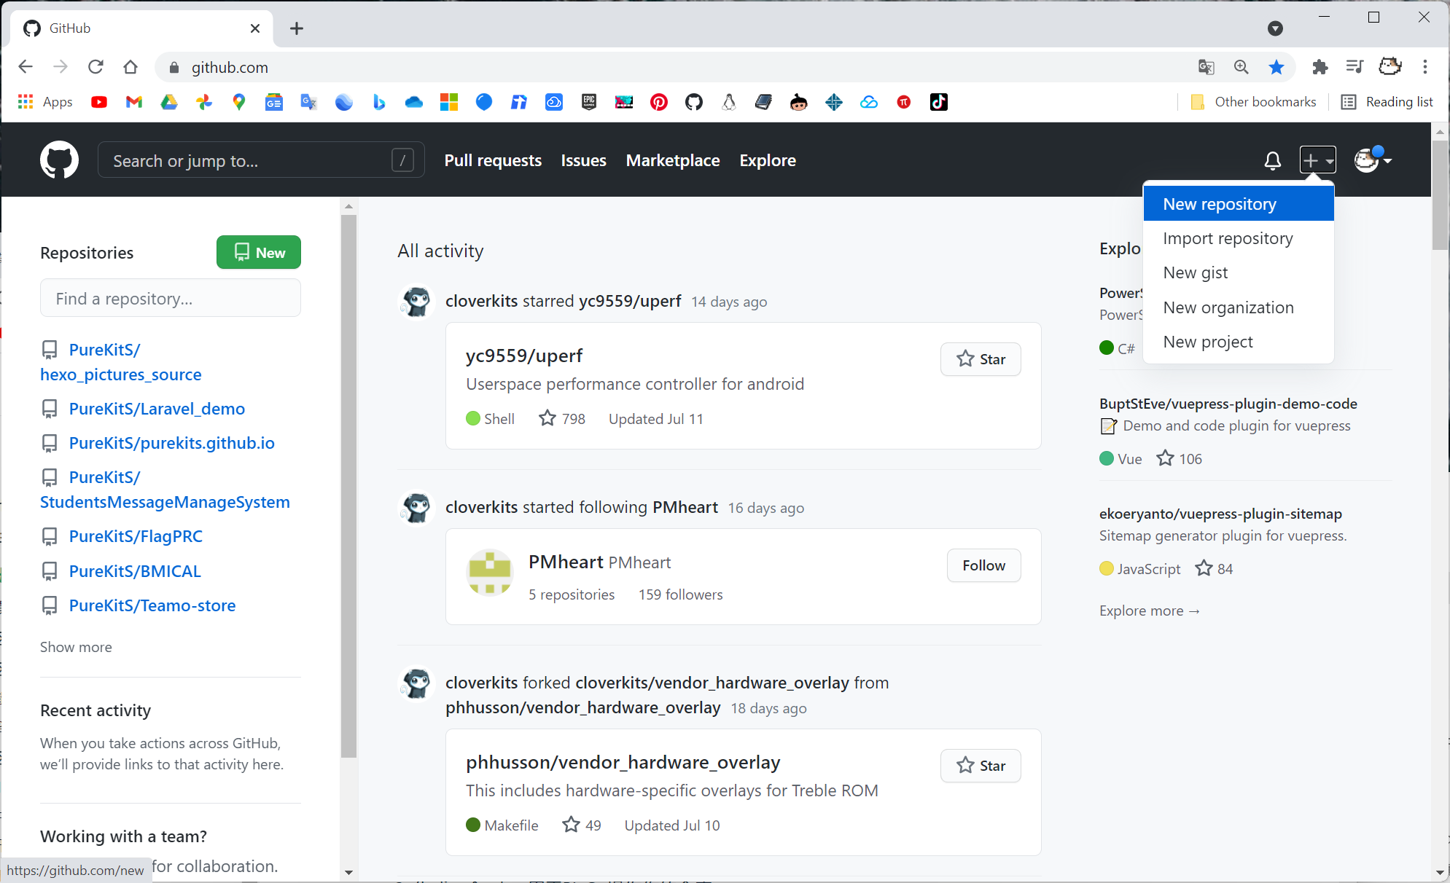Open the notifications bell
Screen dimensions: 1450x883
[1272, 160]
